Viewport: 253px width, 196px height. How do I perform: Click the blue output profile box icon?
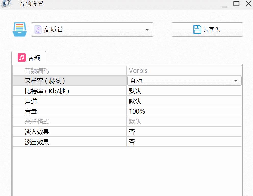point(19,29)
